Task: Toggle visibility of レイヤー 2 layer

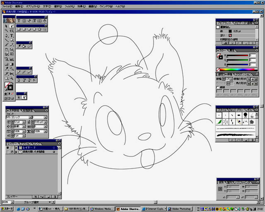Action: 7,148
